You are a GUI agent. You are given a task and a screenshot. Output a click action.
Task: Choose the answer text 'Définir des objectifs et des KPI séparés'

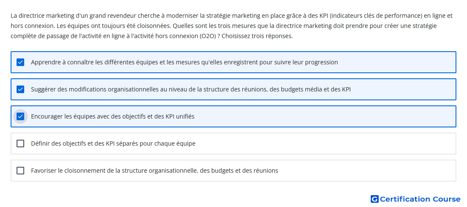tap(113, 144)
